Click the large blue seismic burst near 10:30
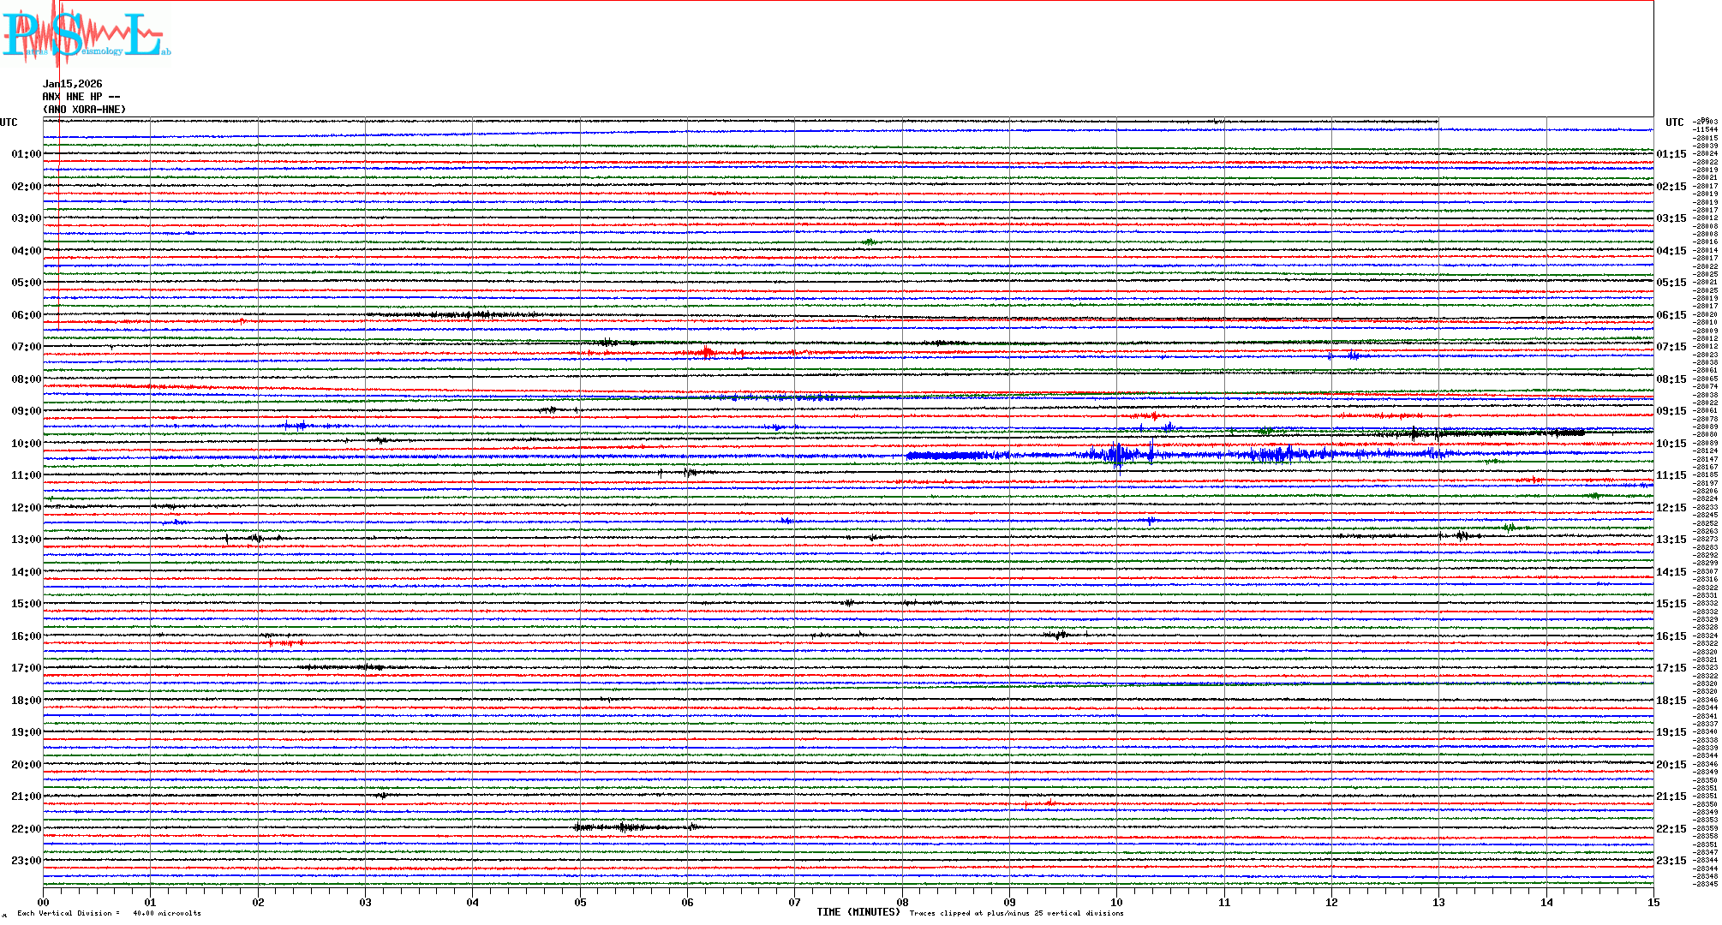 coord(1116,454)
